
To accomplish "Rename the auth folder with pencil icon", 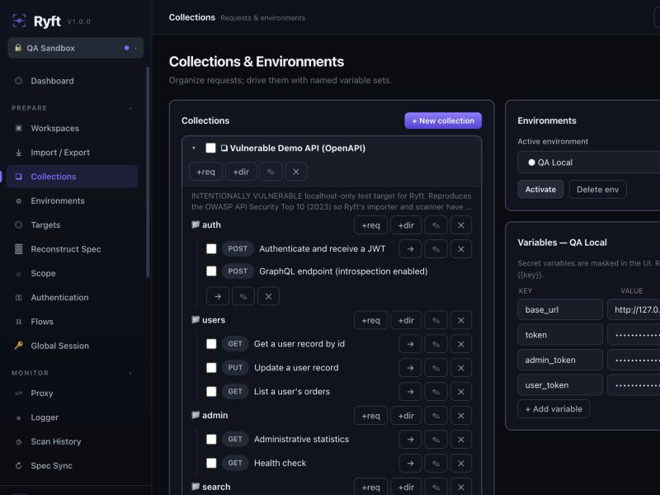I will (x=436, y=225).
